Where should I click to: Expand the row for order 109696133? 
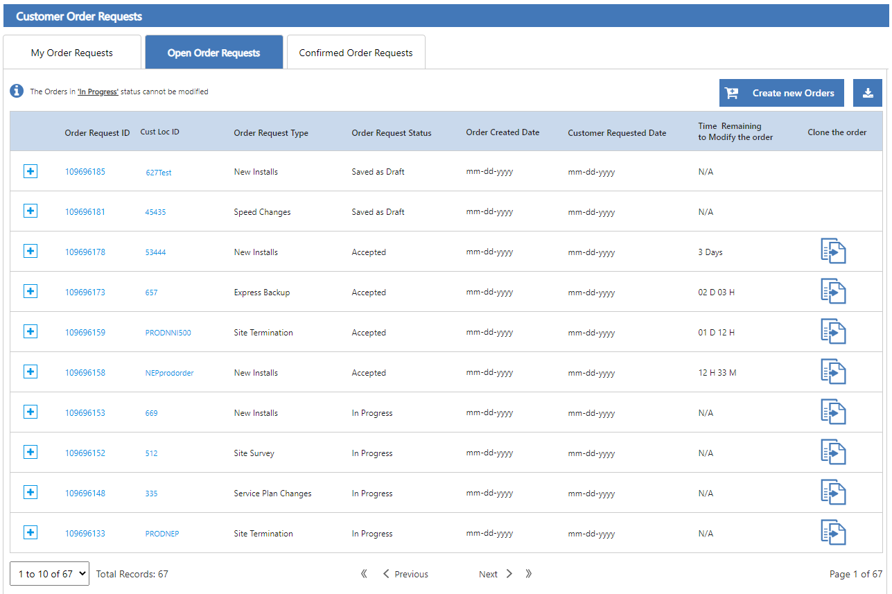[30, 533]
